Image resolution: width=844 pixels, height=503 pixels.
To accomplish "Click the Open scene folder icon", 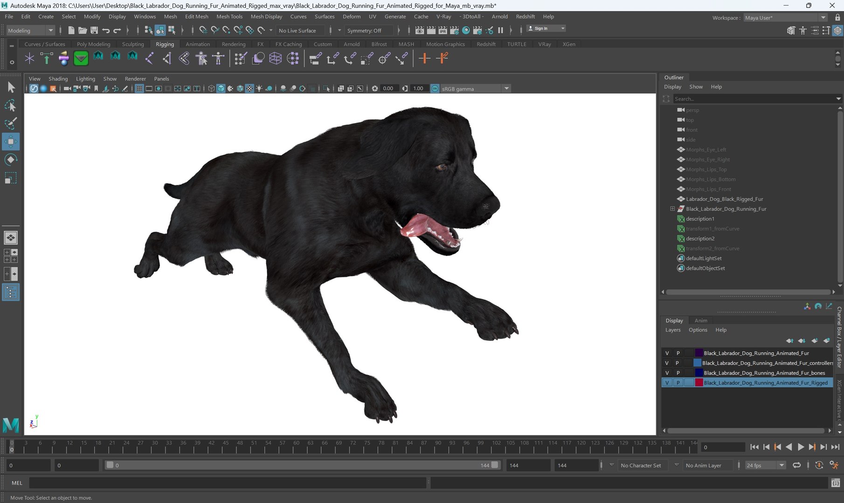I will tap(83, 30).
